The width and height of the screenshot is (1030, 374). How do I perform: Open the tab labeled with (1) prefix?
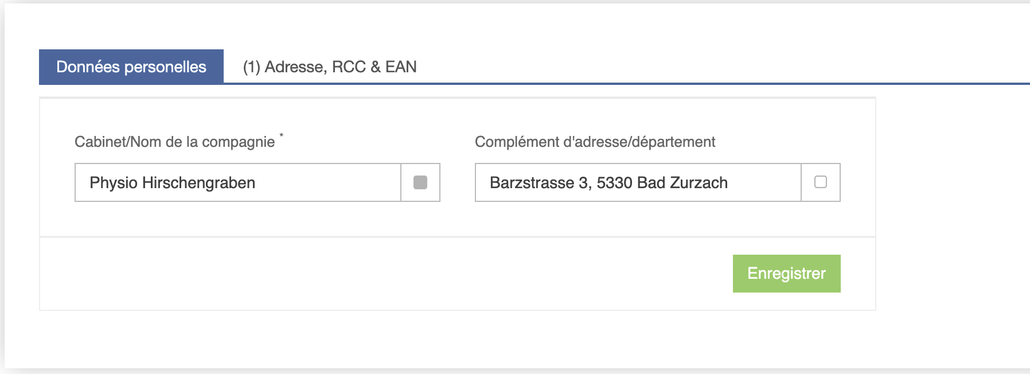coord(330,67)
